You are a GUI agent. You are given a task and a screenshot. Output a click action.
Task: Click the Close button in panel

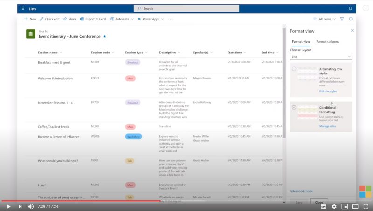(319, 202)
